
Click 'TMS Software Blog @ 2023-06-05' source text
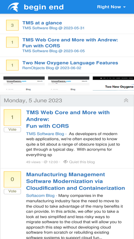pos(54,51)
